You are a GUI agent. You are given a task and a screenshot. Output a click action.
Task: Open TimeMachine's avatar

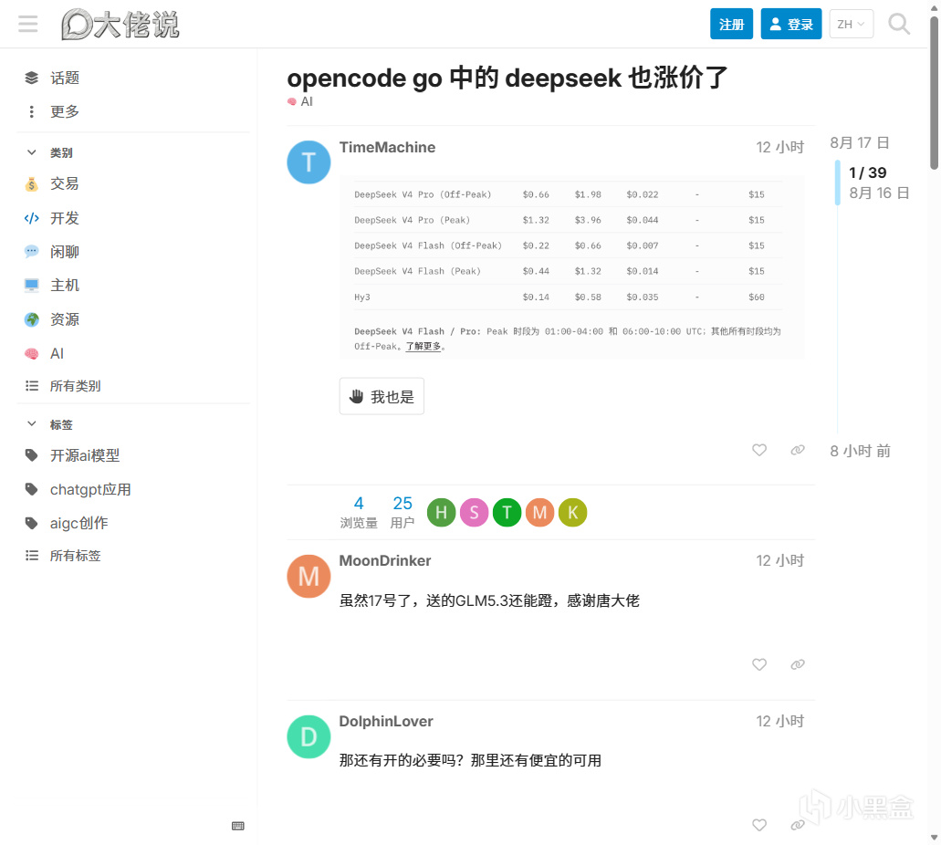point(308,162)
